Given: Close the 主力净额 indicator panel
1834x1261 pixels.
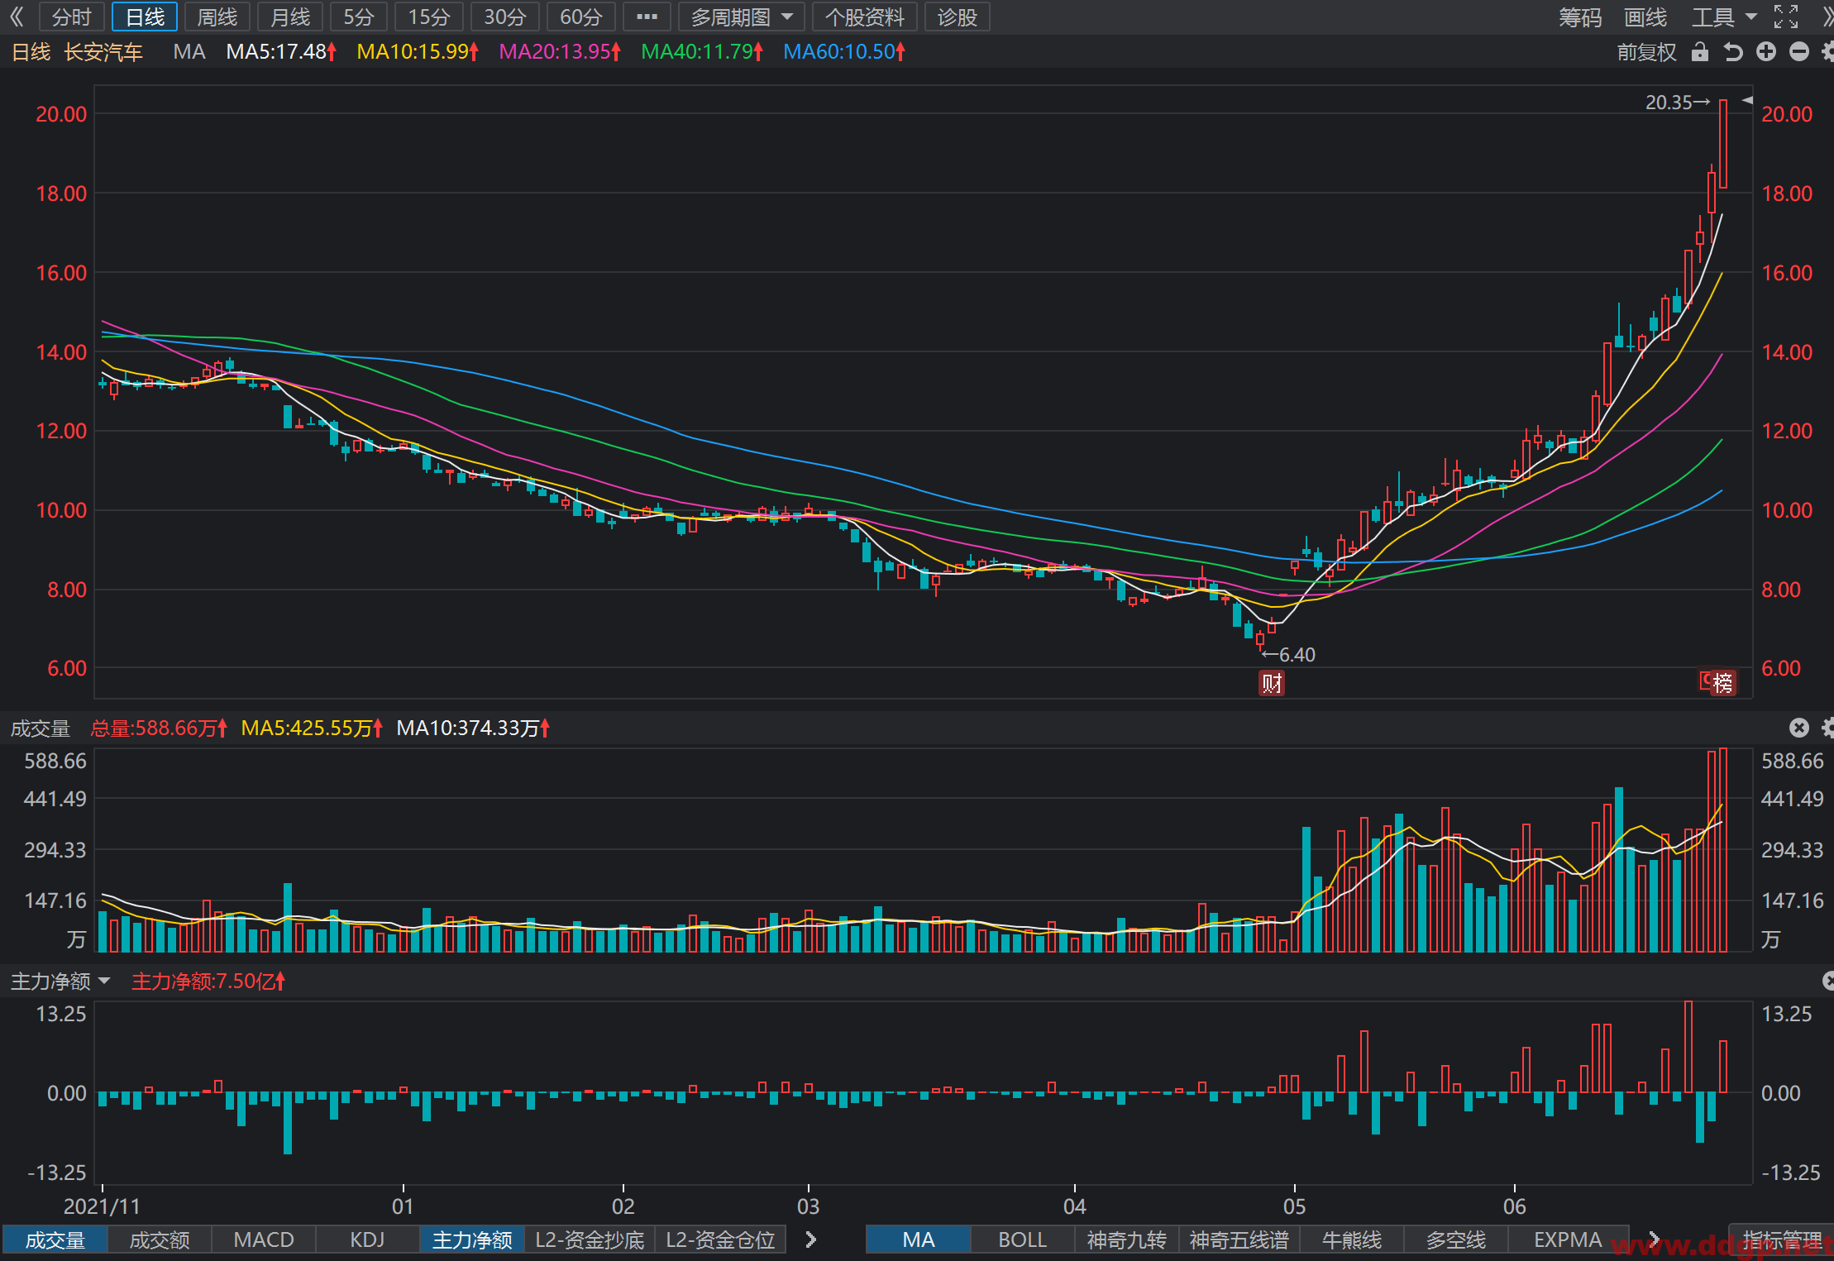Looking at the screenshot, I should click(1827, 981).
